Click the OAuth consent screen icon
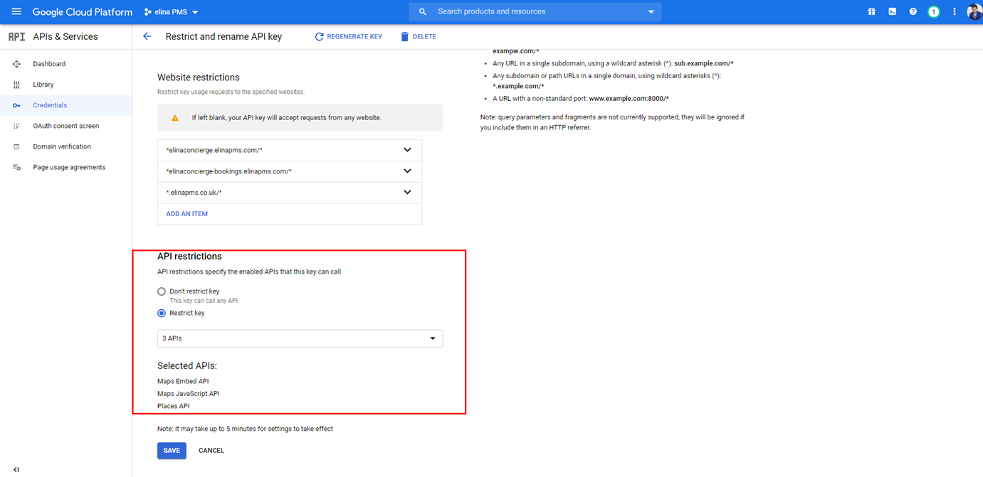 tap(16, 126)
